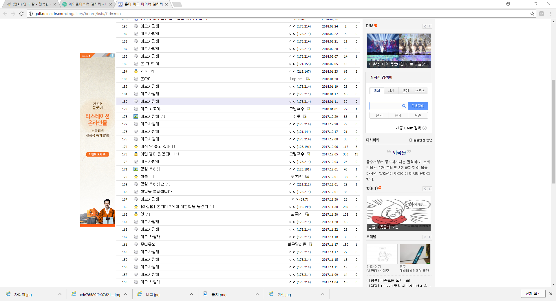The width and height of the screenshot is (556, 301).
Task: Open the post titled 아직 난 놀고 싶어
Action: pyautogui.click(x=155, y=147)
